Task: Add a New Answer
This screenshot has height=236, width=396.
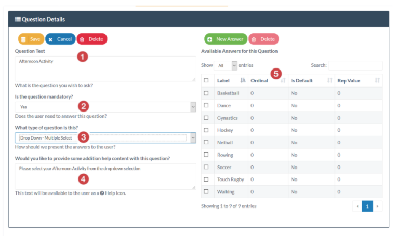Action: click(x=226, y=39)
